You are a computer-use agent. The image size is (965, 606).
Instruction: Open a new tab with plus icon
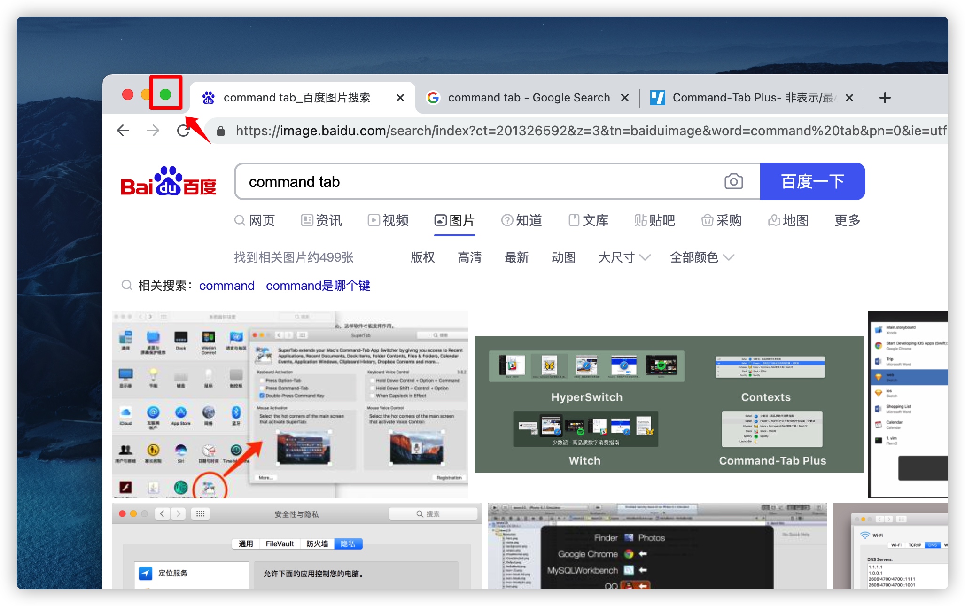tap(885, 98)
